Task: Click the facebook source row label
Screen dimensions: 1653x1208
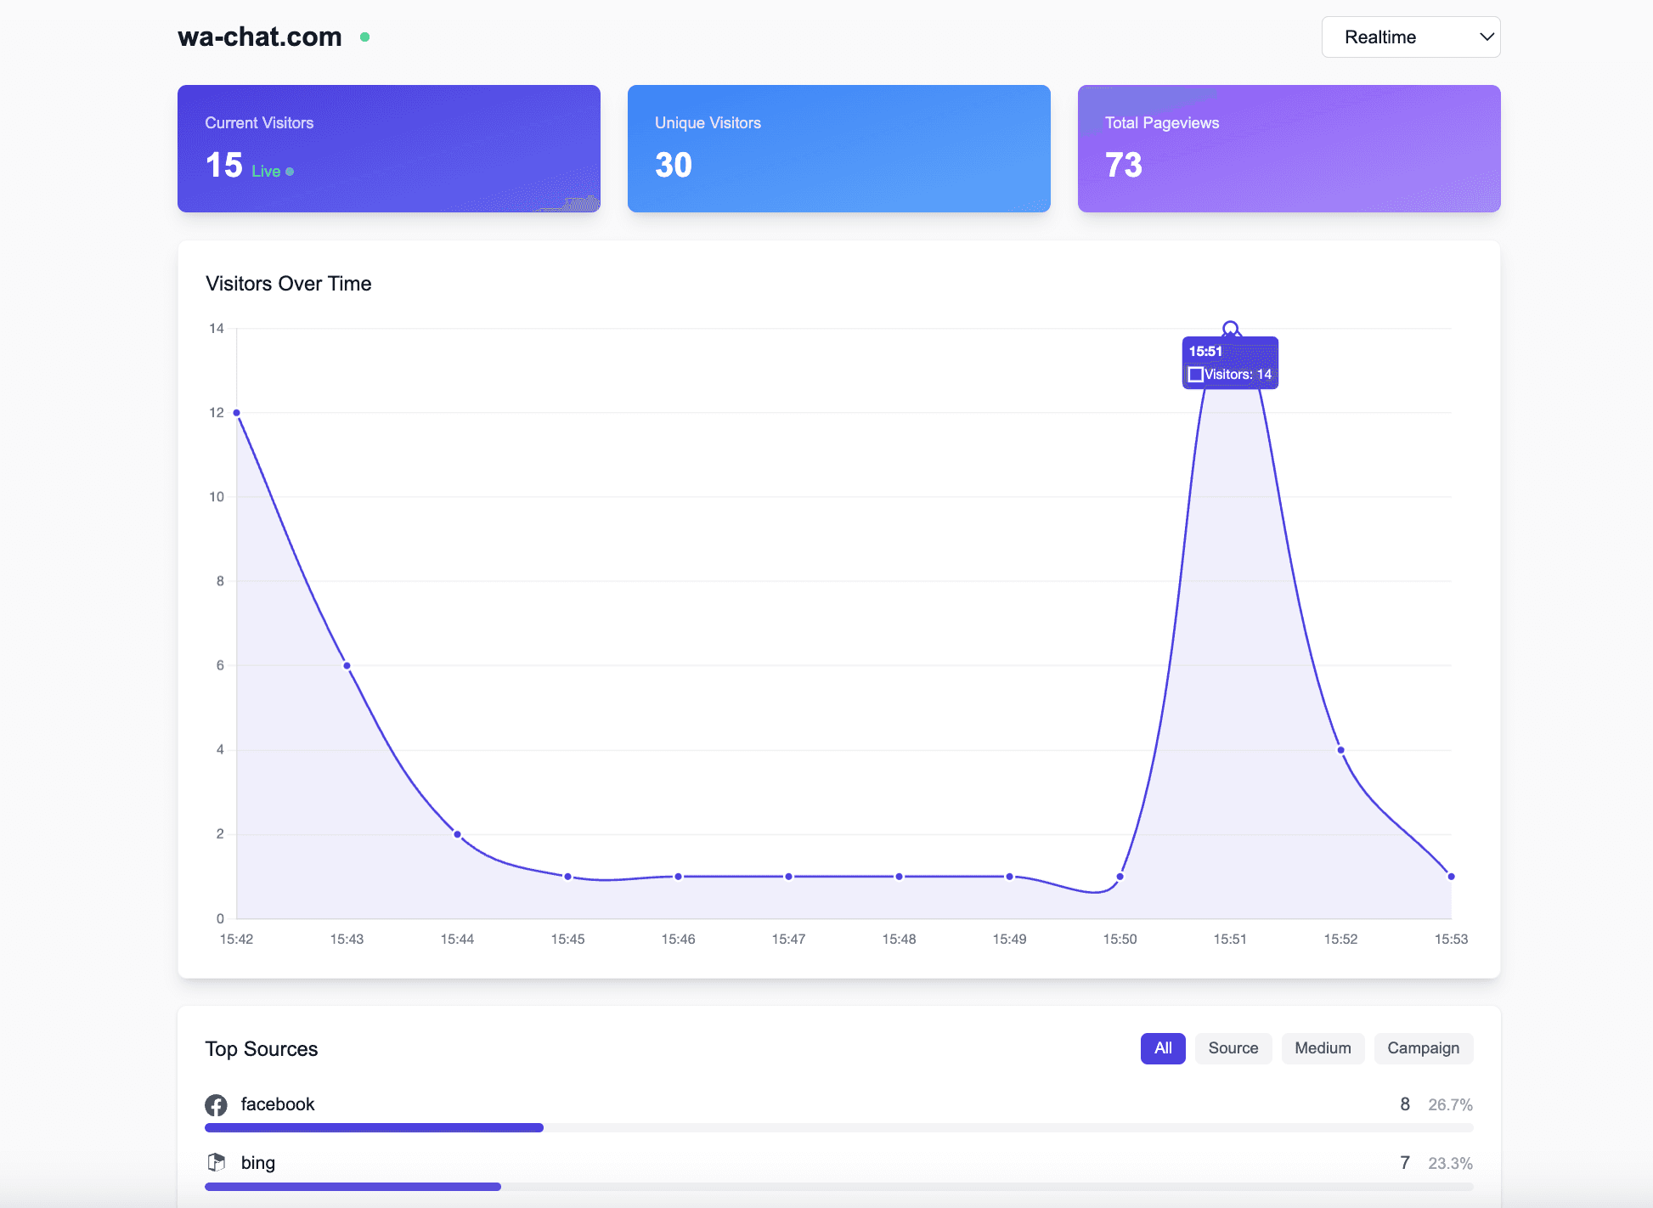Action: coord(277,1104)
